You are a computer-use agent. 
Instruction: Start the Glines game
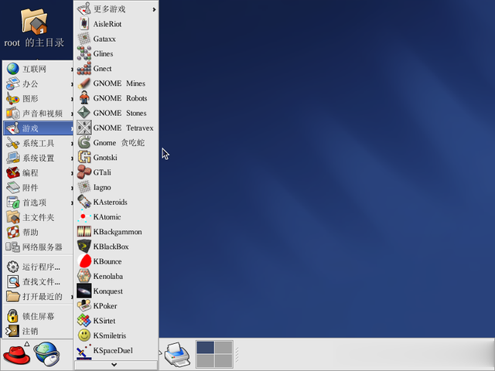[116, 53]
